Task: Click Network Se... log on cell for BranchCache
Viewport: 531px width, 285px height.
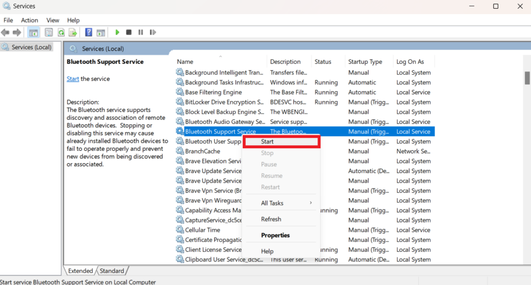Action: click(x=413, y=151)
